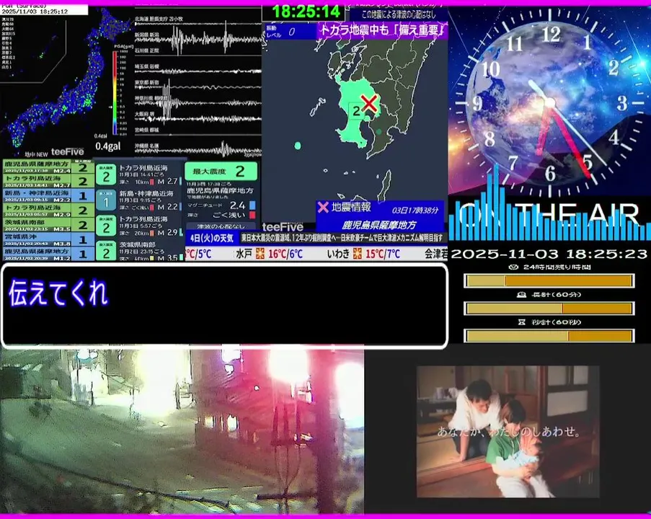Open the family video with あなたが、わたしのしあわせ
Viewport: 651px width, 519px height.
coord(508,431)
